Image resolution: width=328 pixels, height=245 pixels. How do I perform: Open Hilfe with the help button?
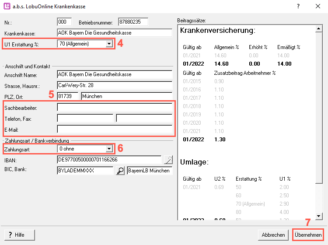[x=19, y=235]
